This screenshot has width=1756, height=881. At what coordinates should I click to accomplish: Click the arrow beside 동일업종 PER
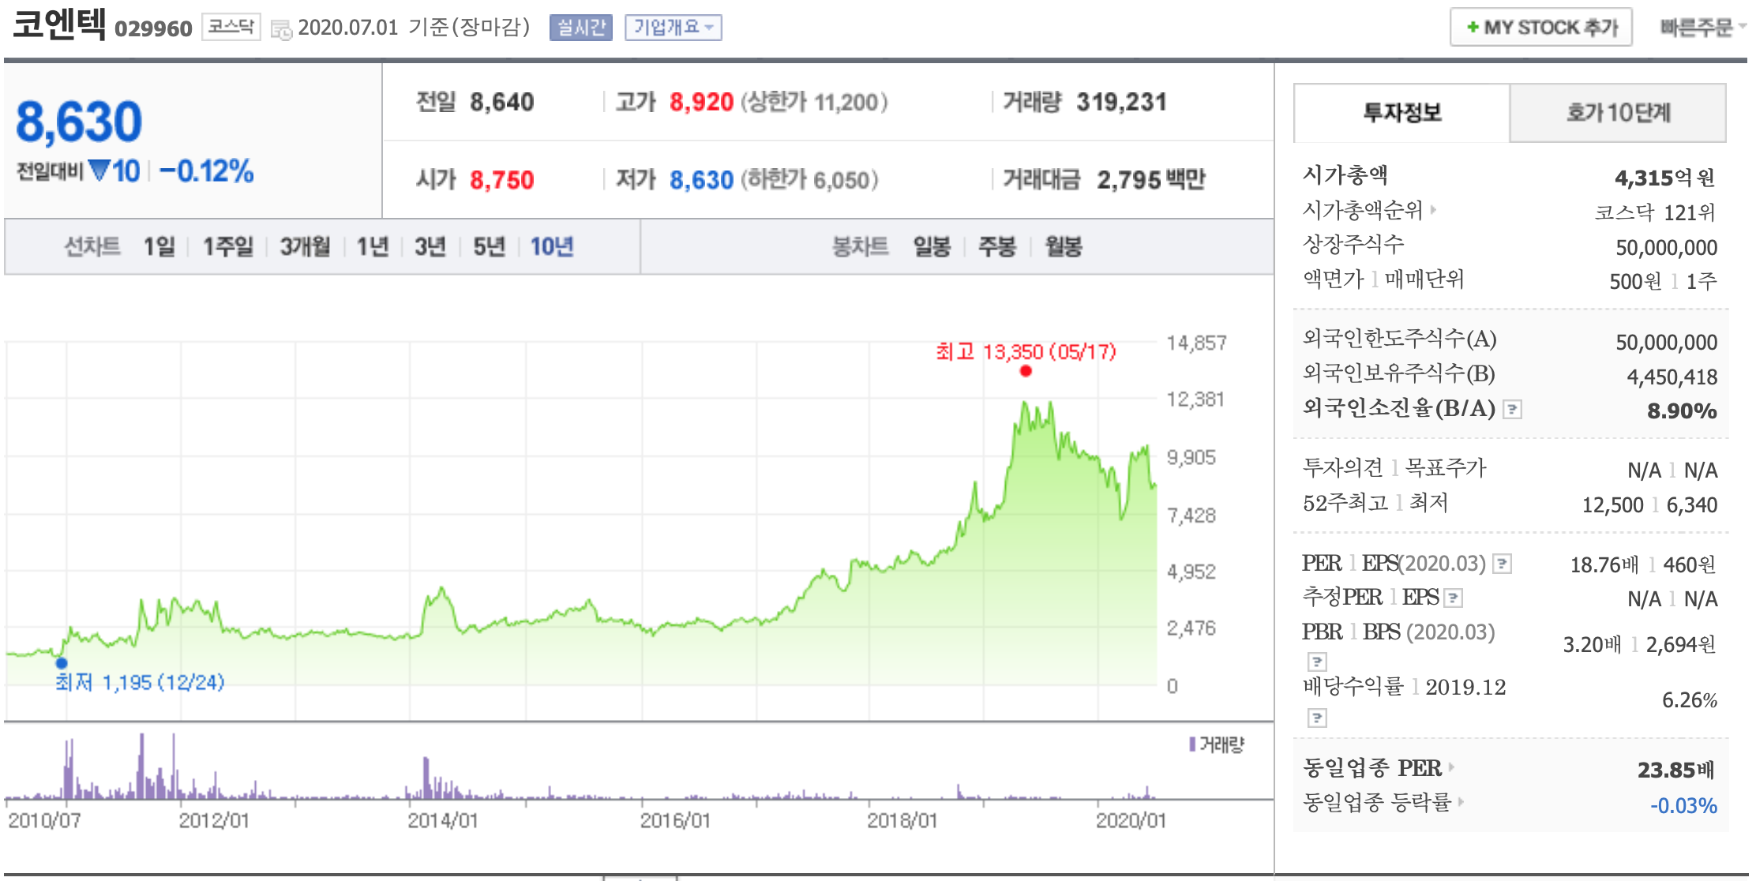point(1451,767)
